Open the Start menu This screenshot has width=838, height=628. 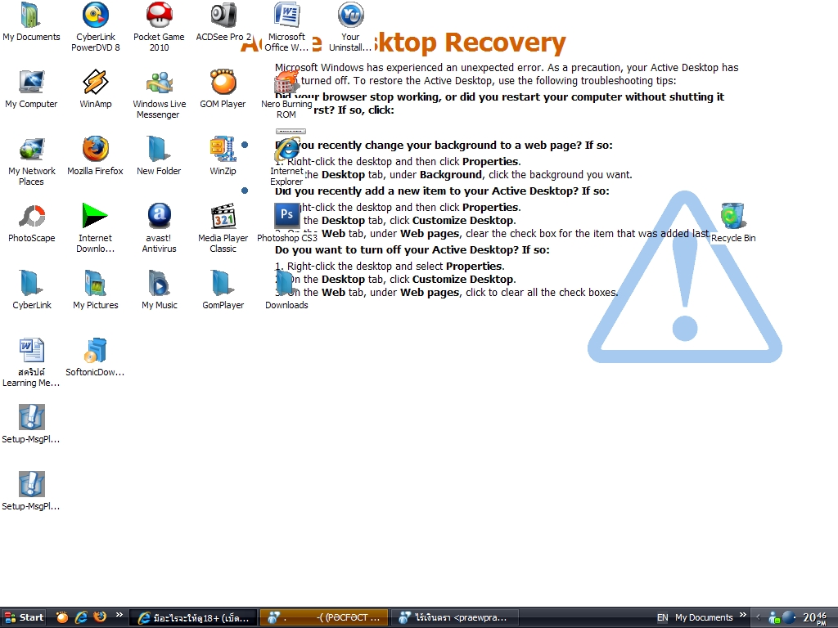(x=24, y=618)
